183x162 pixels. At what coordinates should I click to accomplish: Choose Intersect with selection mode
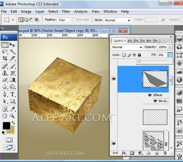tap(37, 20)
